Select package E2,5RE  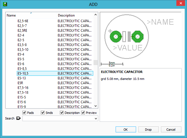(x=55, y=31)
